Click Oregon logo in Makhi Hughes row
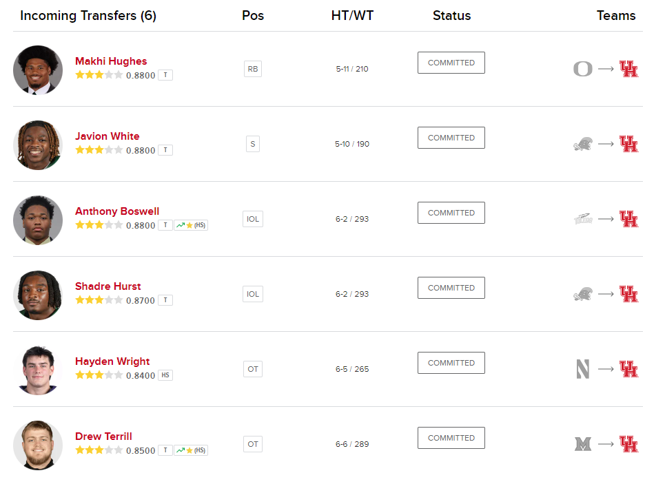 point(582,69)
